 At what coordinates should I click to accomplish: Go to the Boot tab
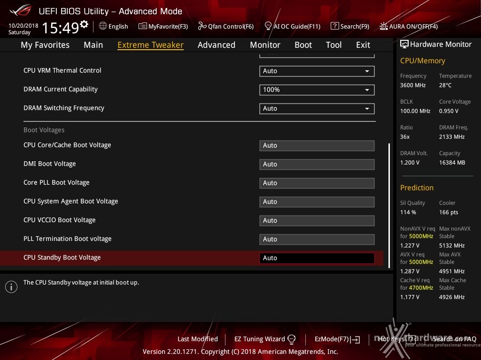303,45
